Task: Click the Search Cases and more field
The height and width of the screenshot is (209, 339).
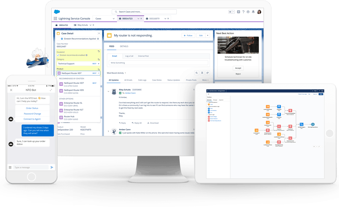Action: [x=144, y=12]
